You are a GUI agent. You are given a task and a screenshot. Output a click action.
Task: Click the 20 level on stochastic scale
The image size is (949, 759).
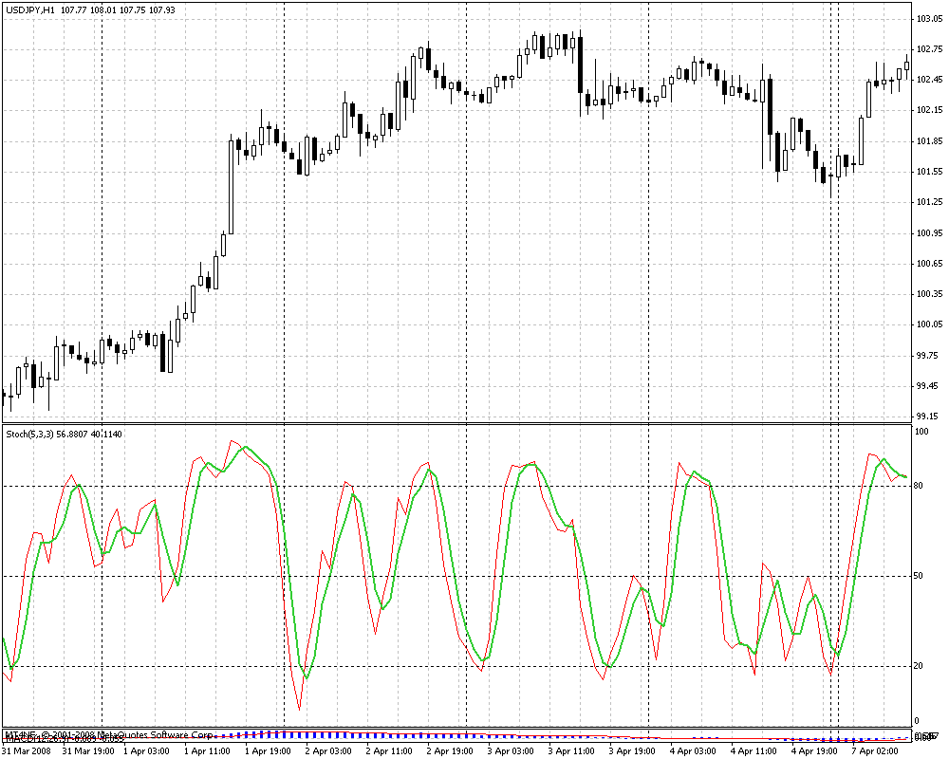[919, 666]
